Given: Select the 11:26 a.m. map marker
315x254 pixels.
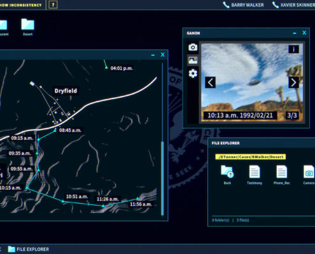Looking at the screenshot, I should (103, 206).
